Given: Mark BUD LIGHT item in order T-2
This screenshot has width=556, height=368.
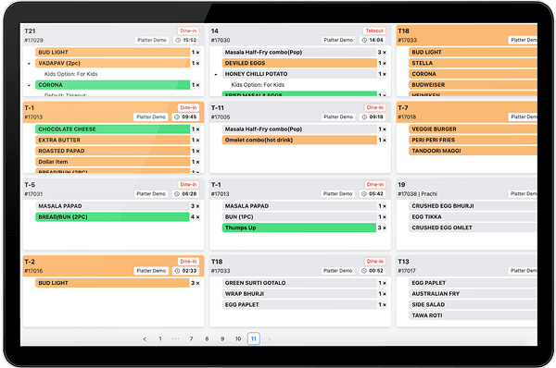Looking at the screenshot, I should (x=113, y=283).
